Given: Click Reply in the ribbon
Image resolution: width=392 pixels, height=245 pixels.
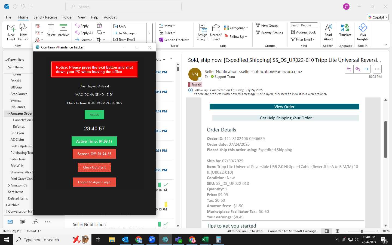Looking at the screenshot, I should (82, 26).
